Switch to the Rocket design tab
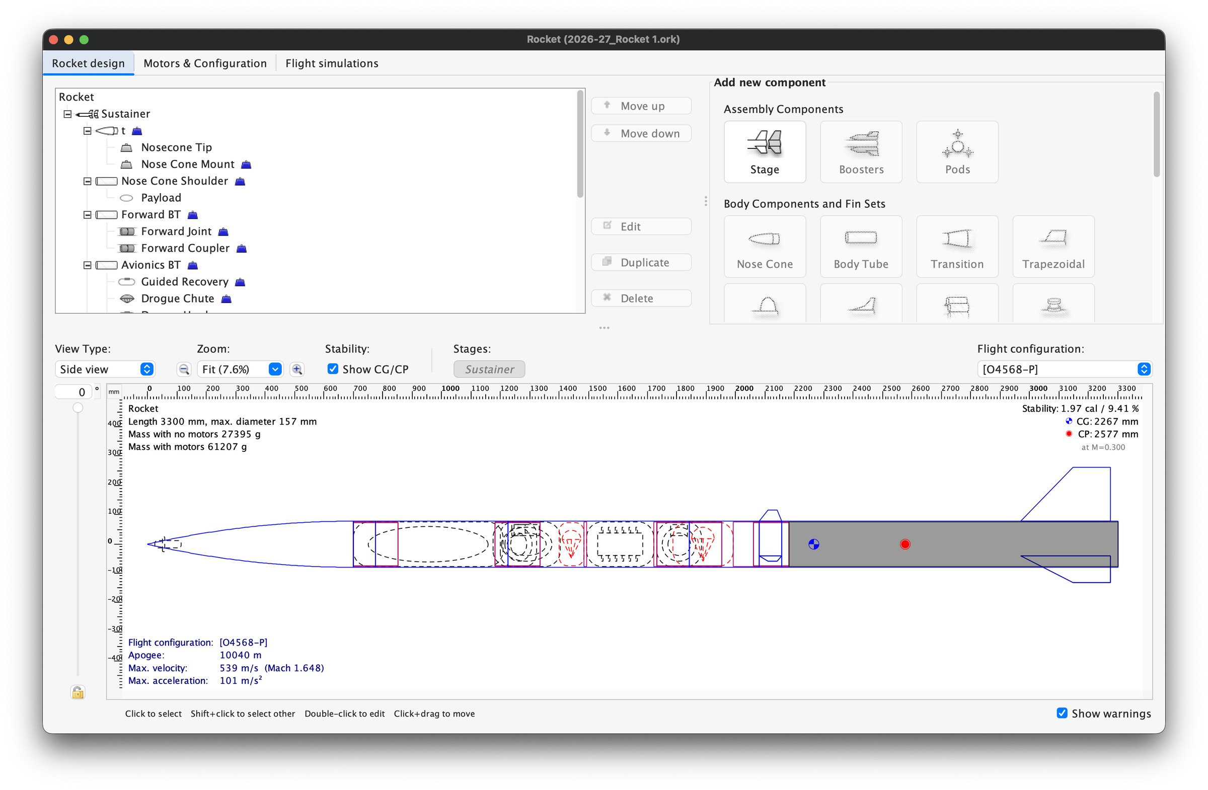This screenshot has height=790, width=1208. (88, 63)
